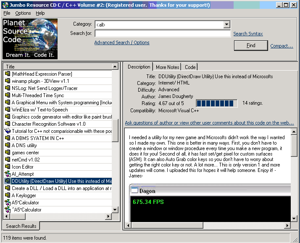This screenshot has width=300, height=243.
Task: Click icon next to Icon Editor entry
Action: tap(8, 166)
